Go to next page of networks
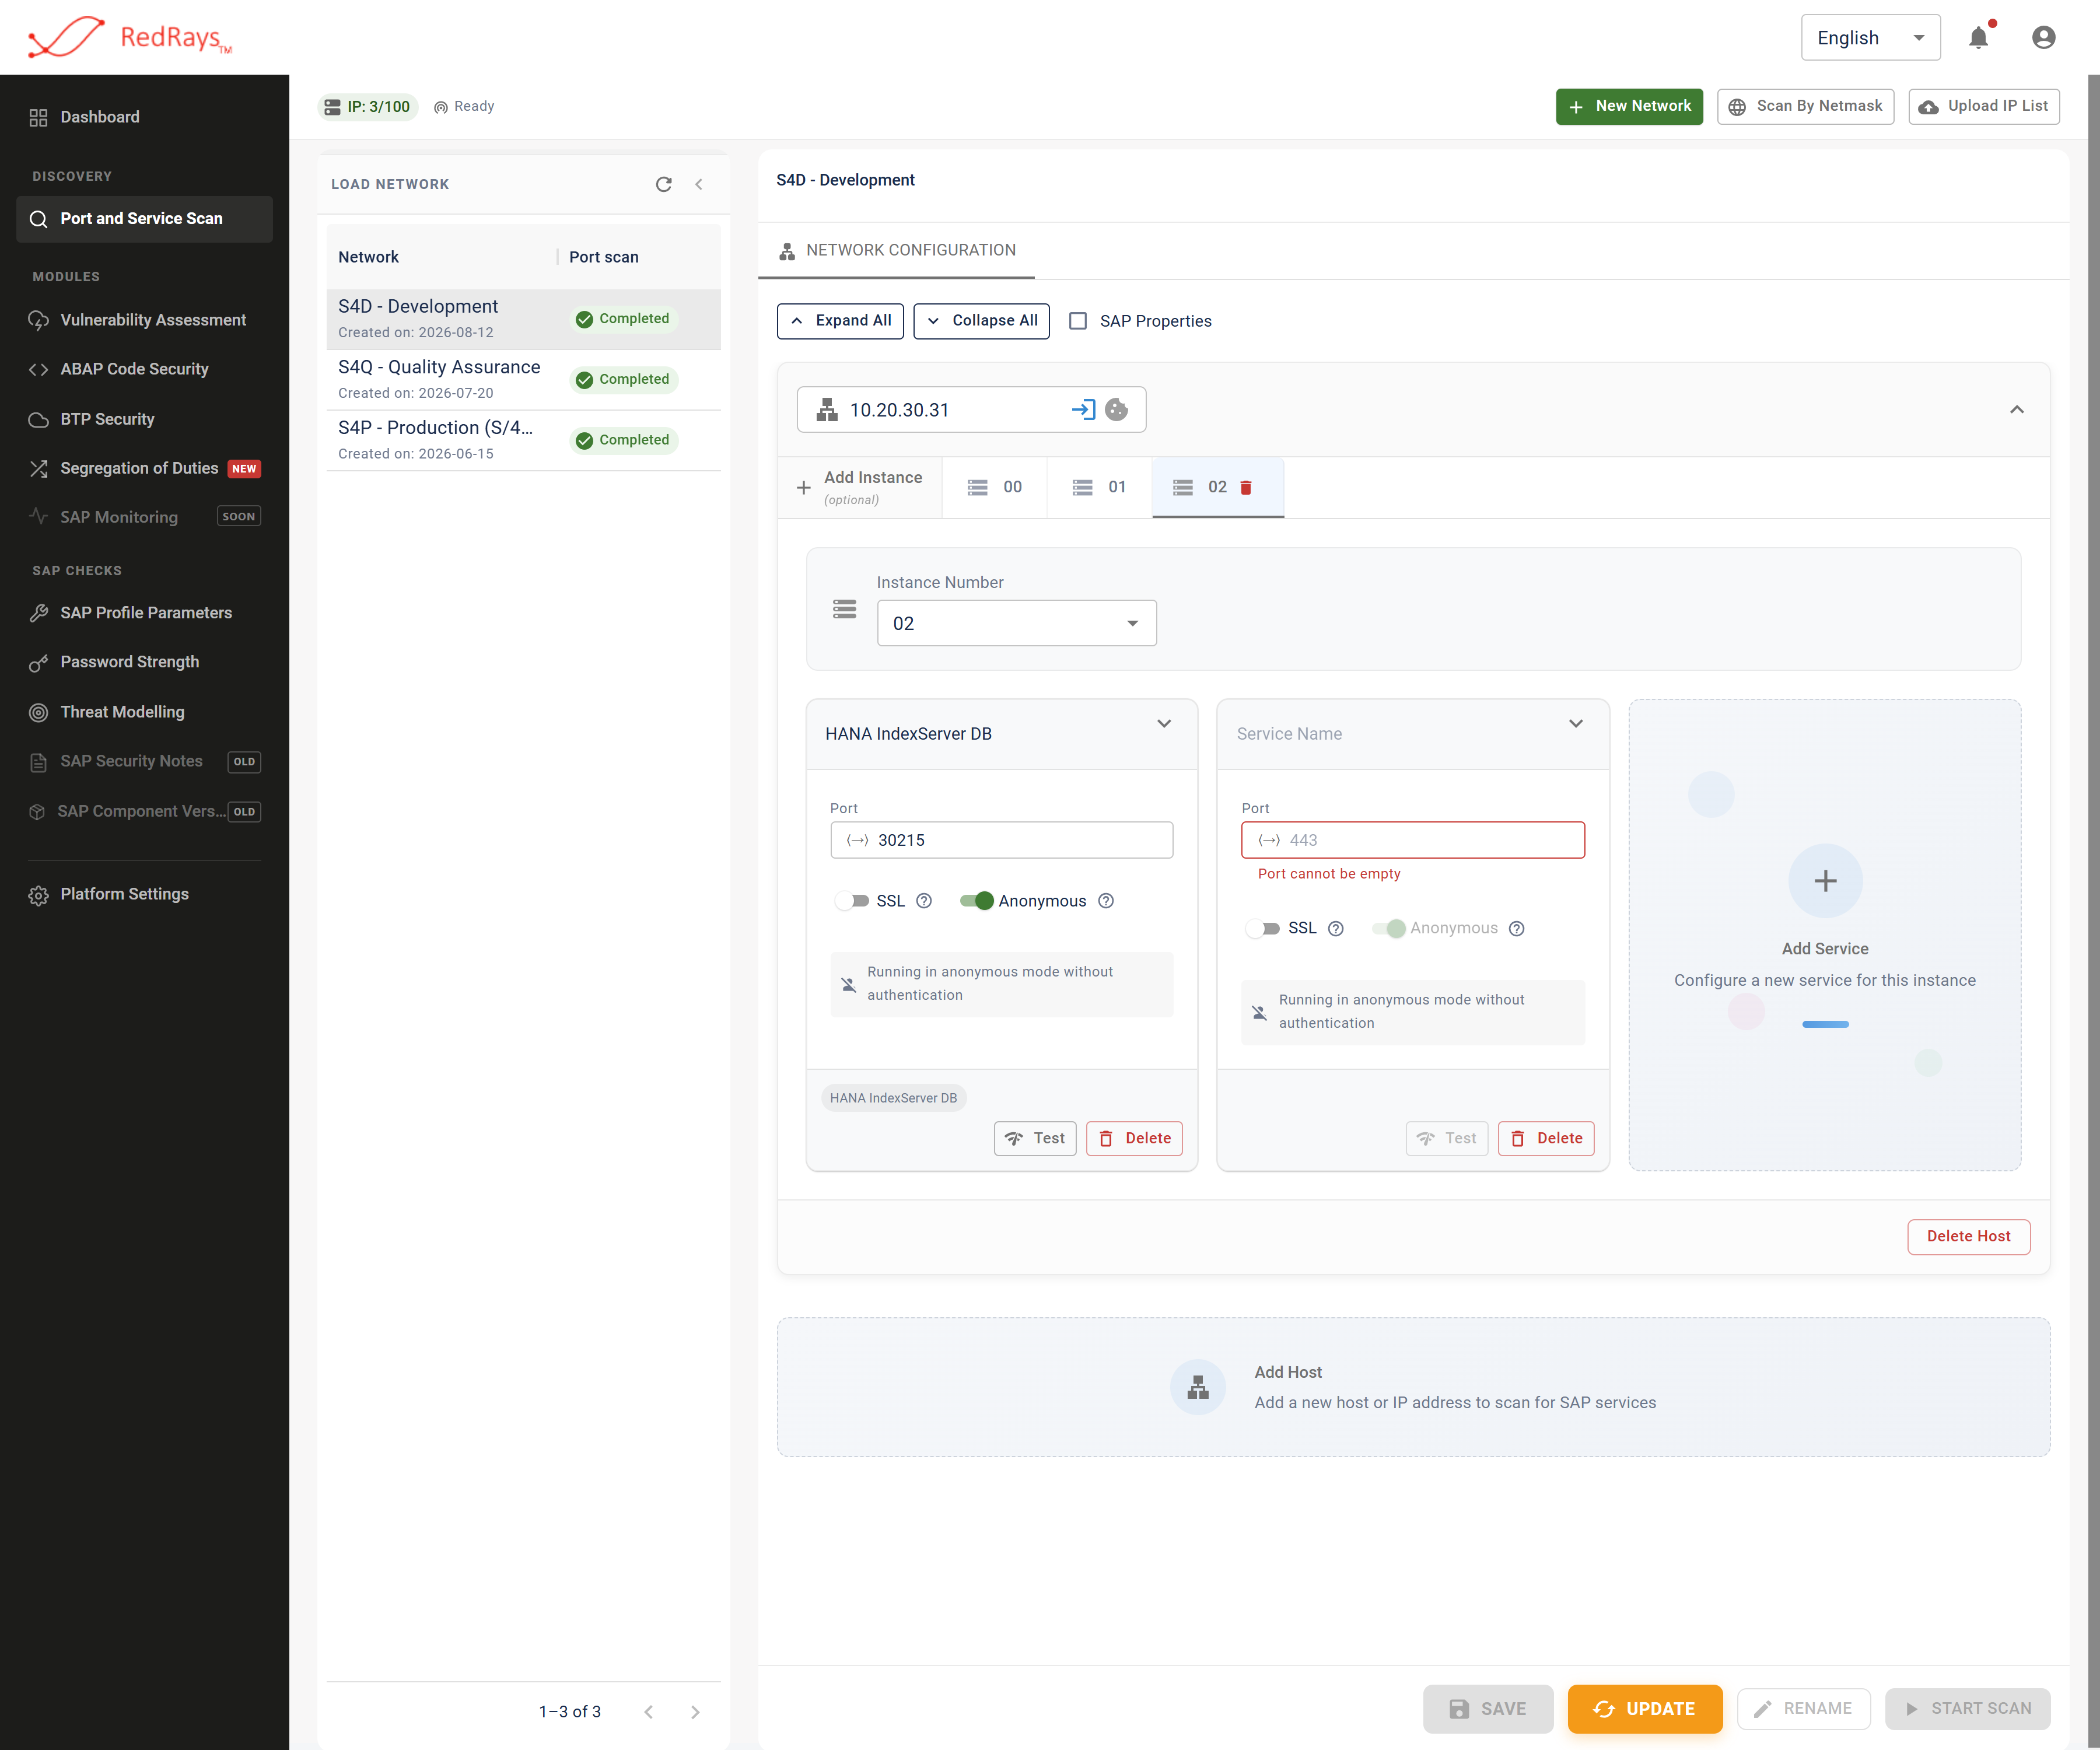The image size is (2100, 1750). [x=695, y=1712]
